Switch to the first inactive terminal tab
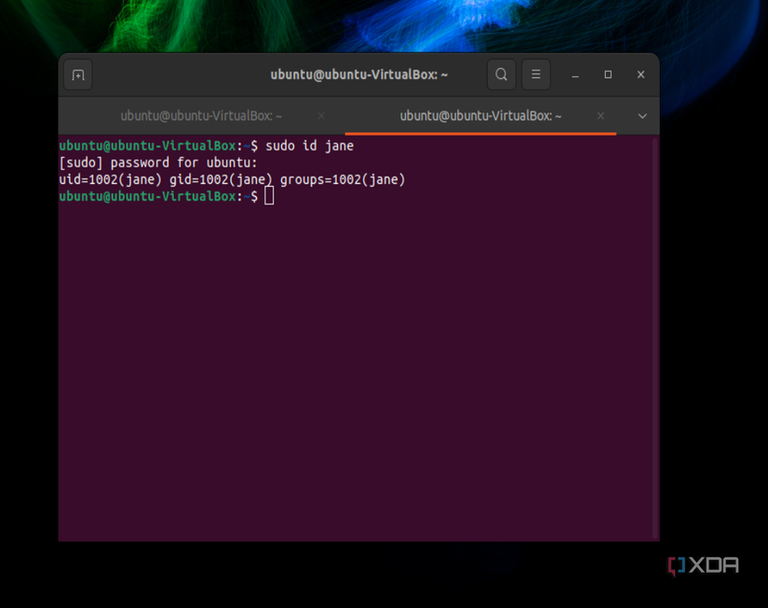 [201, 116]
